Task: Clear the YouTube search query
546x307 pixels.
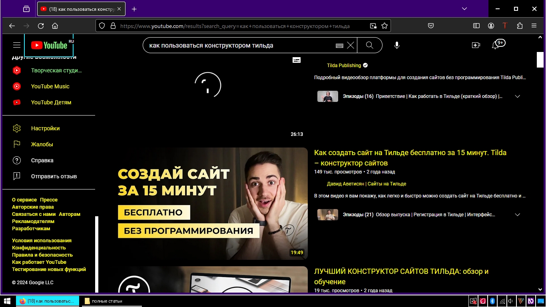Action: (351, 45)
